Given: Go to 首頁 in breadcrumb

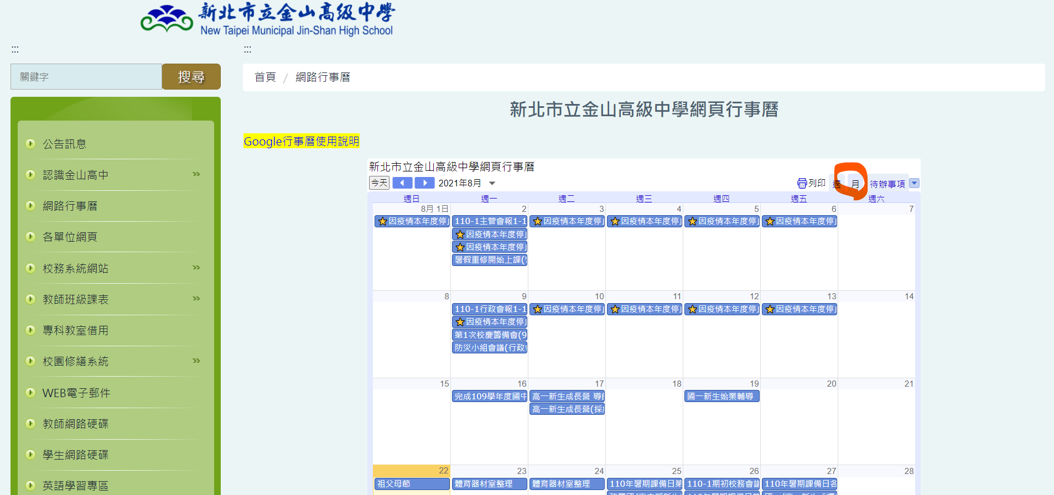Looking at the screenshot, I should [265, 77].
